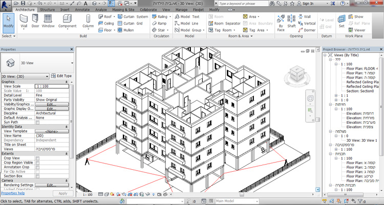Select the Column tool
This screenshot has width=384, height=205.
[x=88, y=21]
